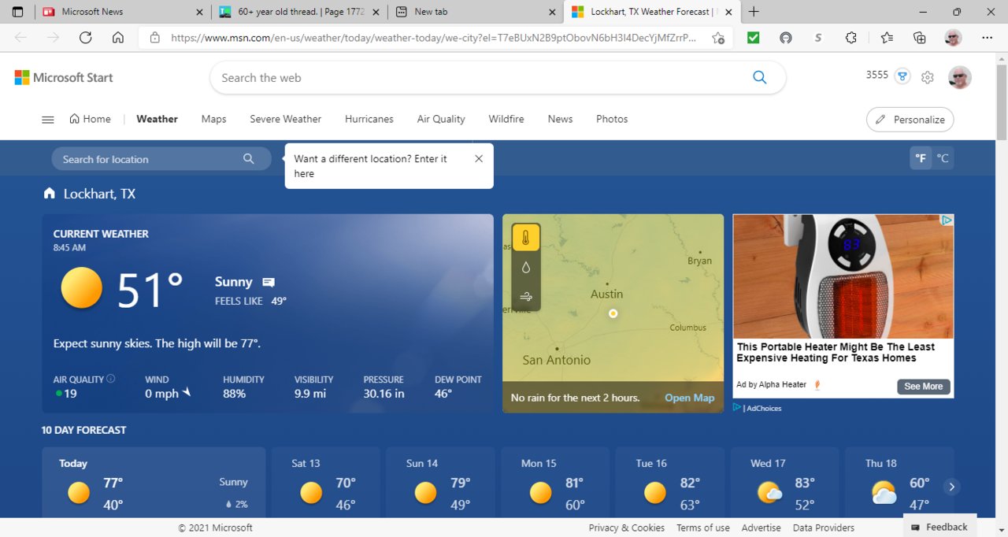Close the location tooltip popup
The width and height of the screenshot is (1008, 537).
pyautogui.click(x=479, y=158)
